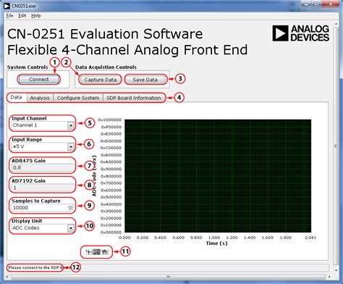343x284 pixels.
Task: Click the 2.081 X-axis end value
Action: coord(310,238)
